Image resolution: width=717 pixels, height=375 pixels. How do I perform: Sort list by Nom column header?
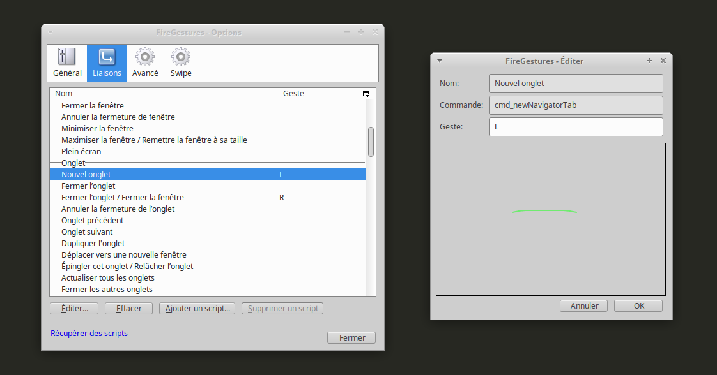pyautogui.click(x=164, y=94)
